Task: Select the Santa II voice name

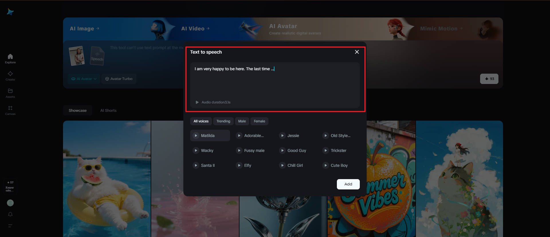Action: (208, 165)
